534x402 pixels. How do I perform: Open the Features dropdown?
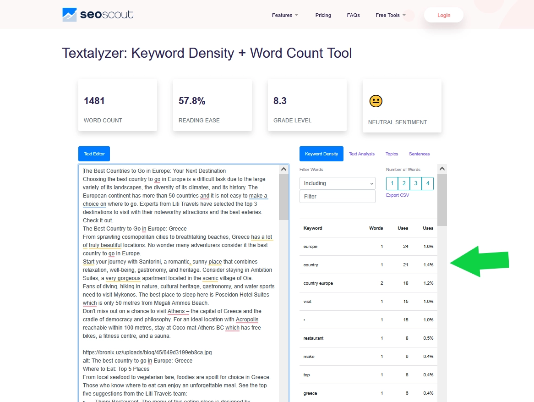tap(284, 15)
